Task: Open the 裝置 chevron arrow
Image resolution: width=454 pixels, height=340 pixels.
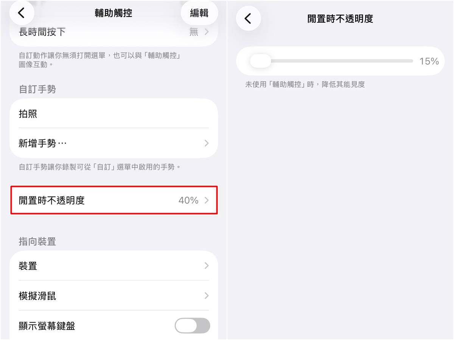Action: click(206, 266)
